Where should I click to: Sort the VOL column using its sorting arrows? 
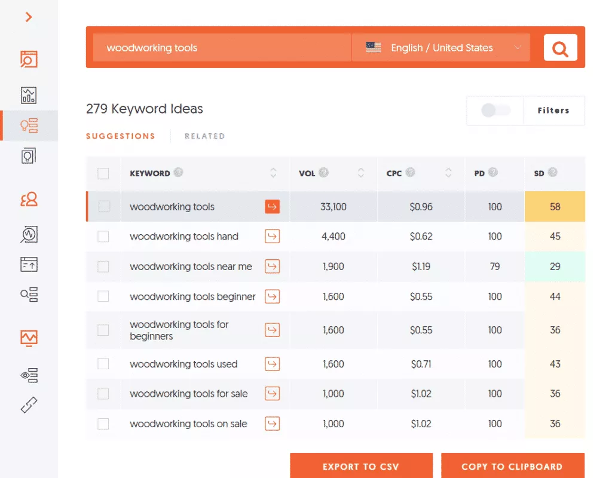coord(361,173)
